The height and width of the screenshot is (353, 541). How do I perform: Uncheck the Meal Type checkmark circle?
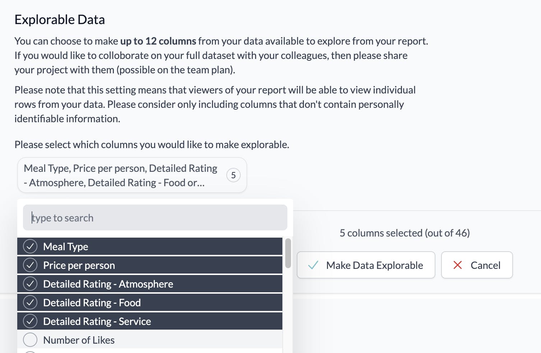pos(30,247)
